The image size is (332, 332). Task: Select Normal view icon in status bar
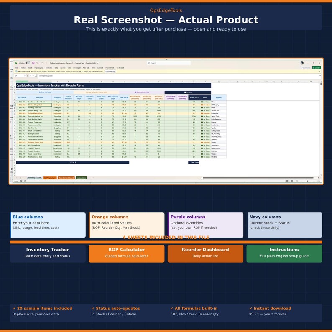(x=287, y=181)
